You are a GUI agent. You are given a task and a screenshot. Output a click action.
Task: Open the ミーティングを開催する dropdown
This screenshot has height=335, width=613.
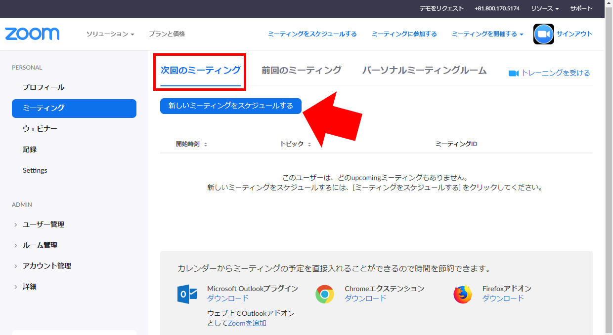tap(487, 34)
